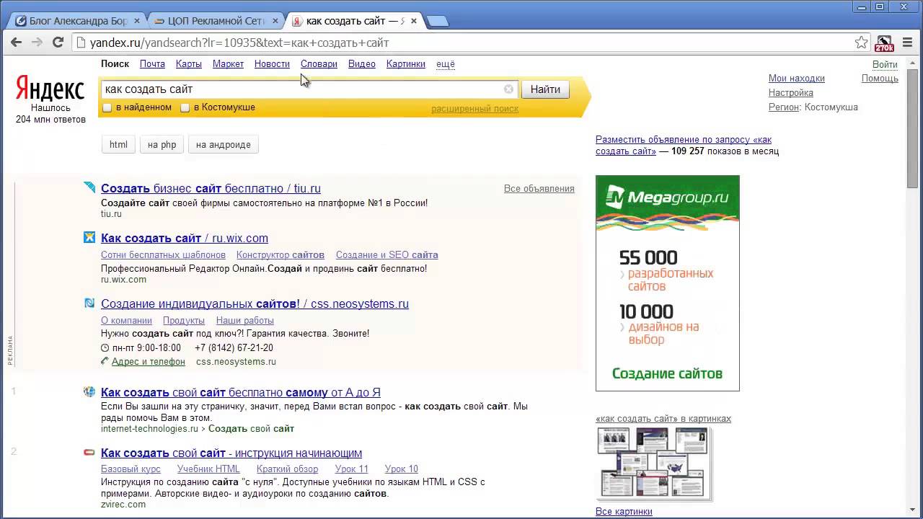Close the ЦОП Рекламной Сети tab
Image resolution: width=923 pixels, height=519 pixels.
point(275,21)
